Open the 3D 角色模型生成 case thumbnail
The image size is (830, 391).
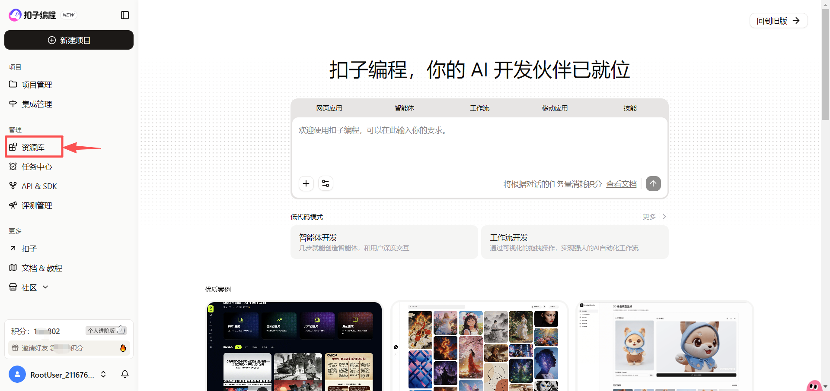click(x=664, y=345)
